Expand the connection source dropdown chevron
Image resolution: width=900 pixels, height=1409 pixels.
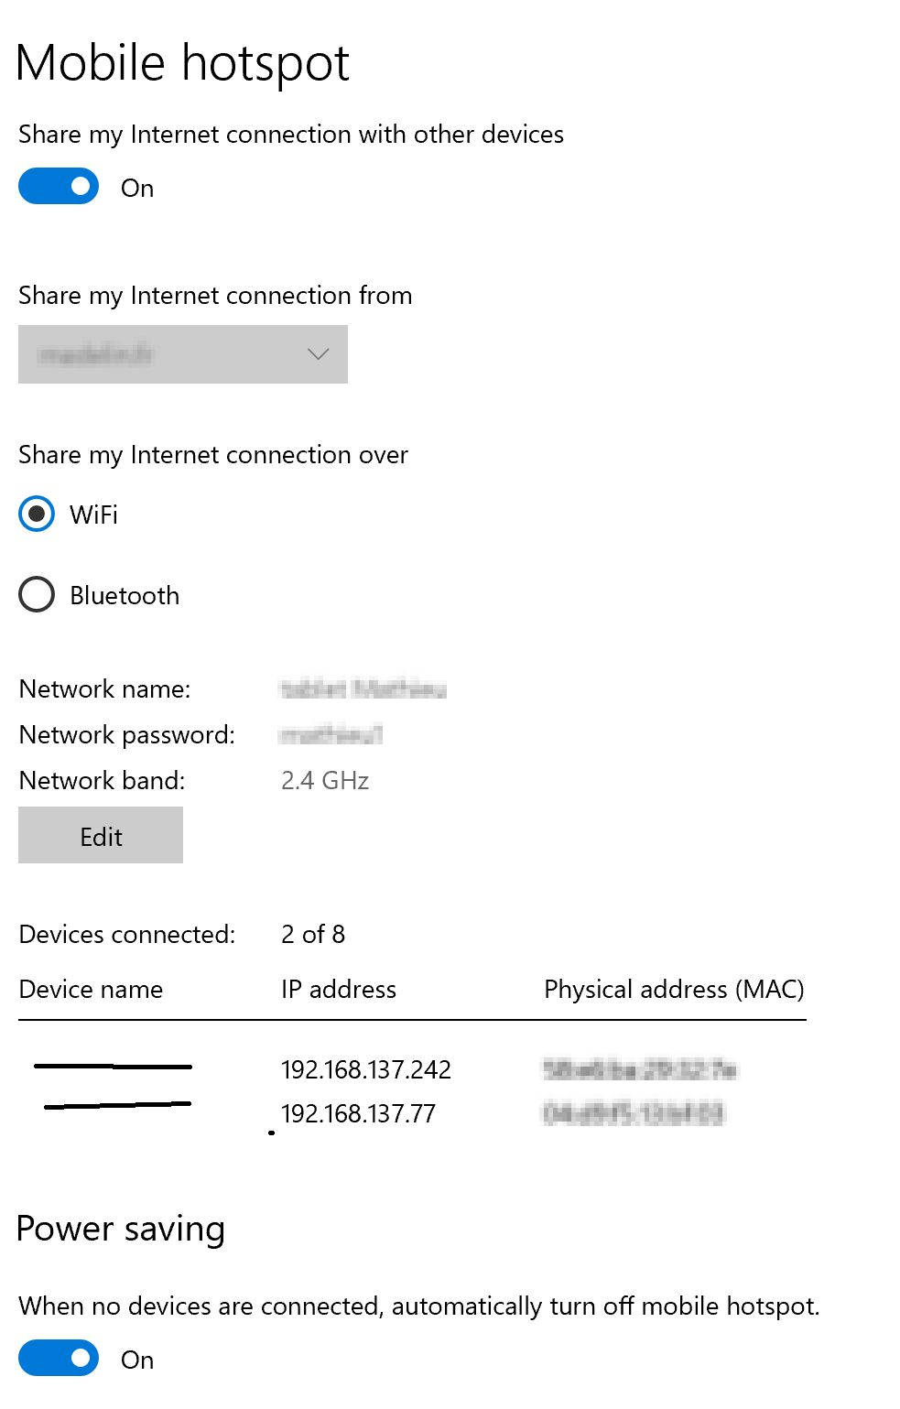click(x=318, y=354)
